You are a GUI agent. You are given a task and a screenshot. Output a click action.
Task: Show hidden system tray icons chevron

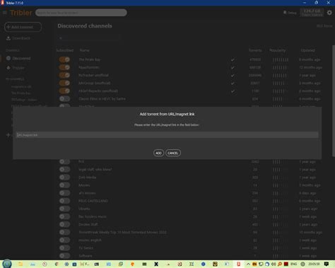[x=248, y=264]
